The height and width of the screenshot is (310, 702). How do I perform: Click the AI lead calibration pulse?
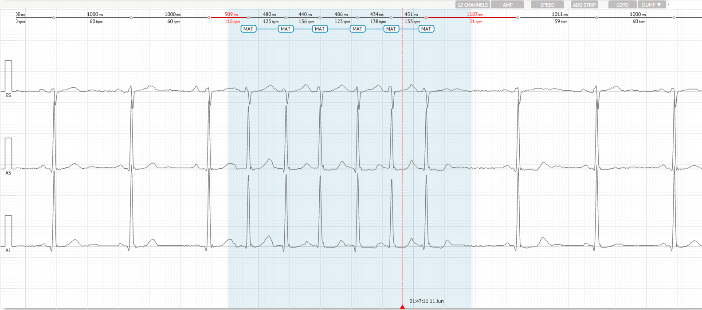[8, 231]
